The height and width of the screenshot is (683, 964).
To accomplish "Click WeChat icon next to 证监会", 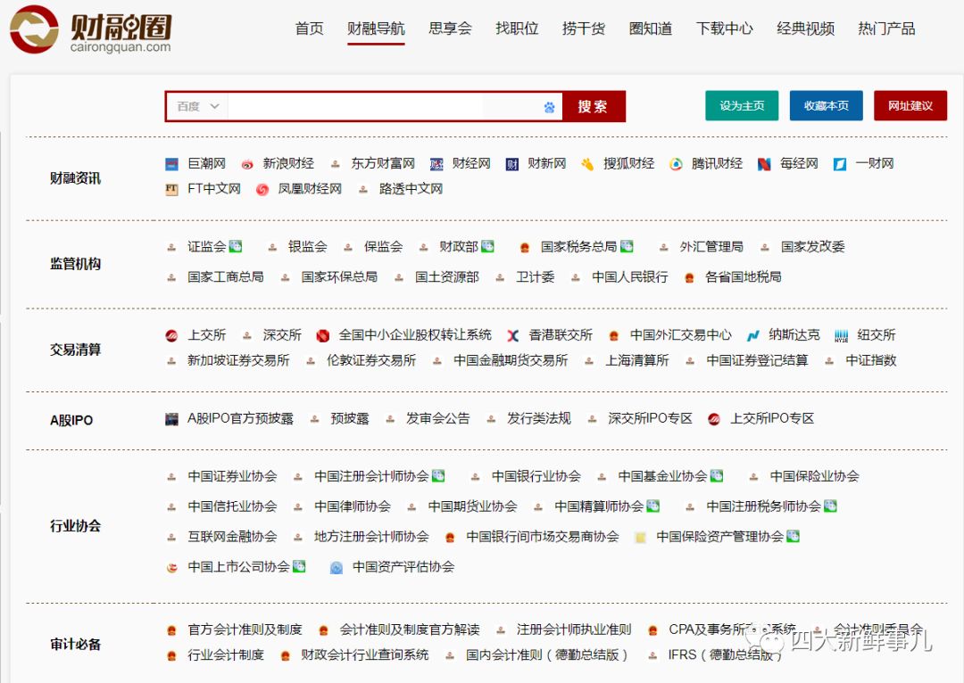I will tap(236, 246).
